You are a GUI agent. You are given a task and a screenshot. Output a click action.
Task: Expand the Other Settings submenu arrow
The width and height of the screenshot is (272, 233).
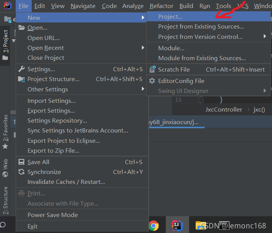[143, 89]
